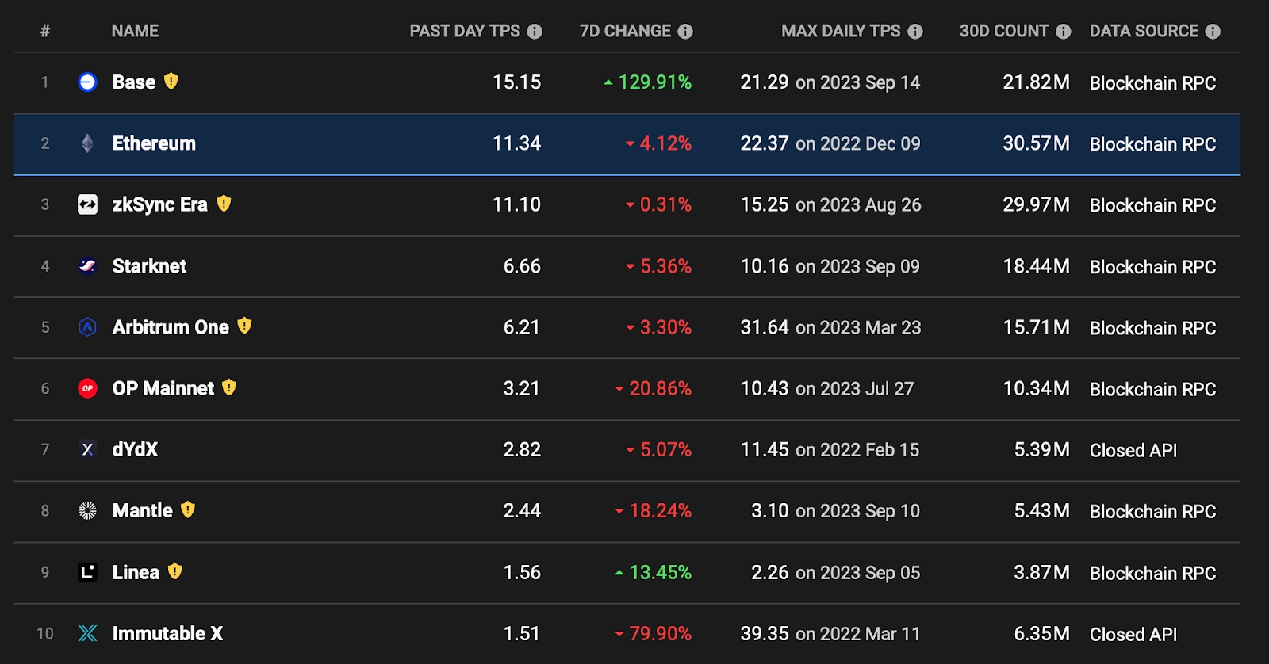This screenshot has width=1269, height=664.
Task: Click the shield badge next to OP Mainnet
Action: [229, 387]
